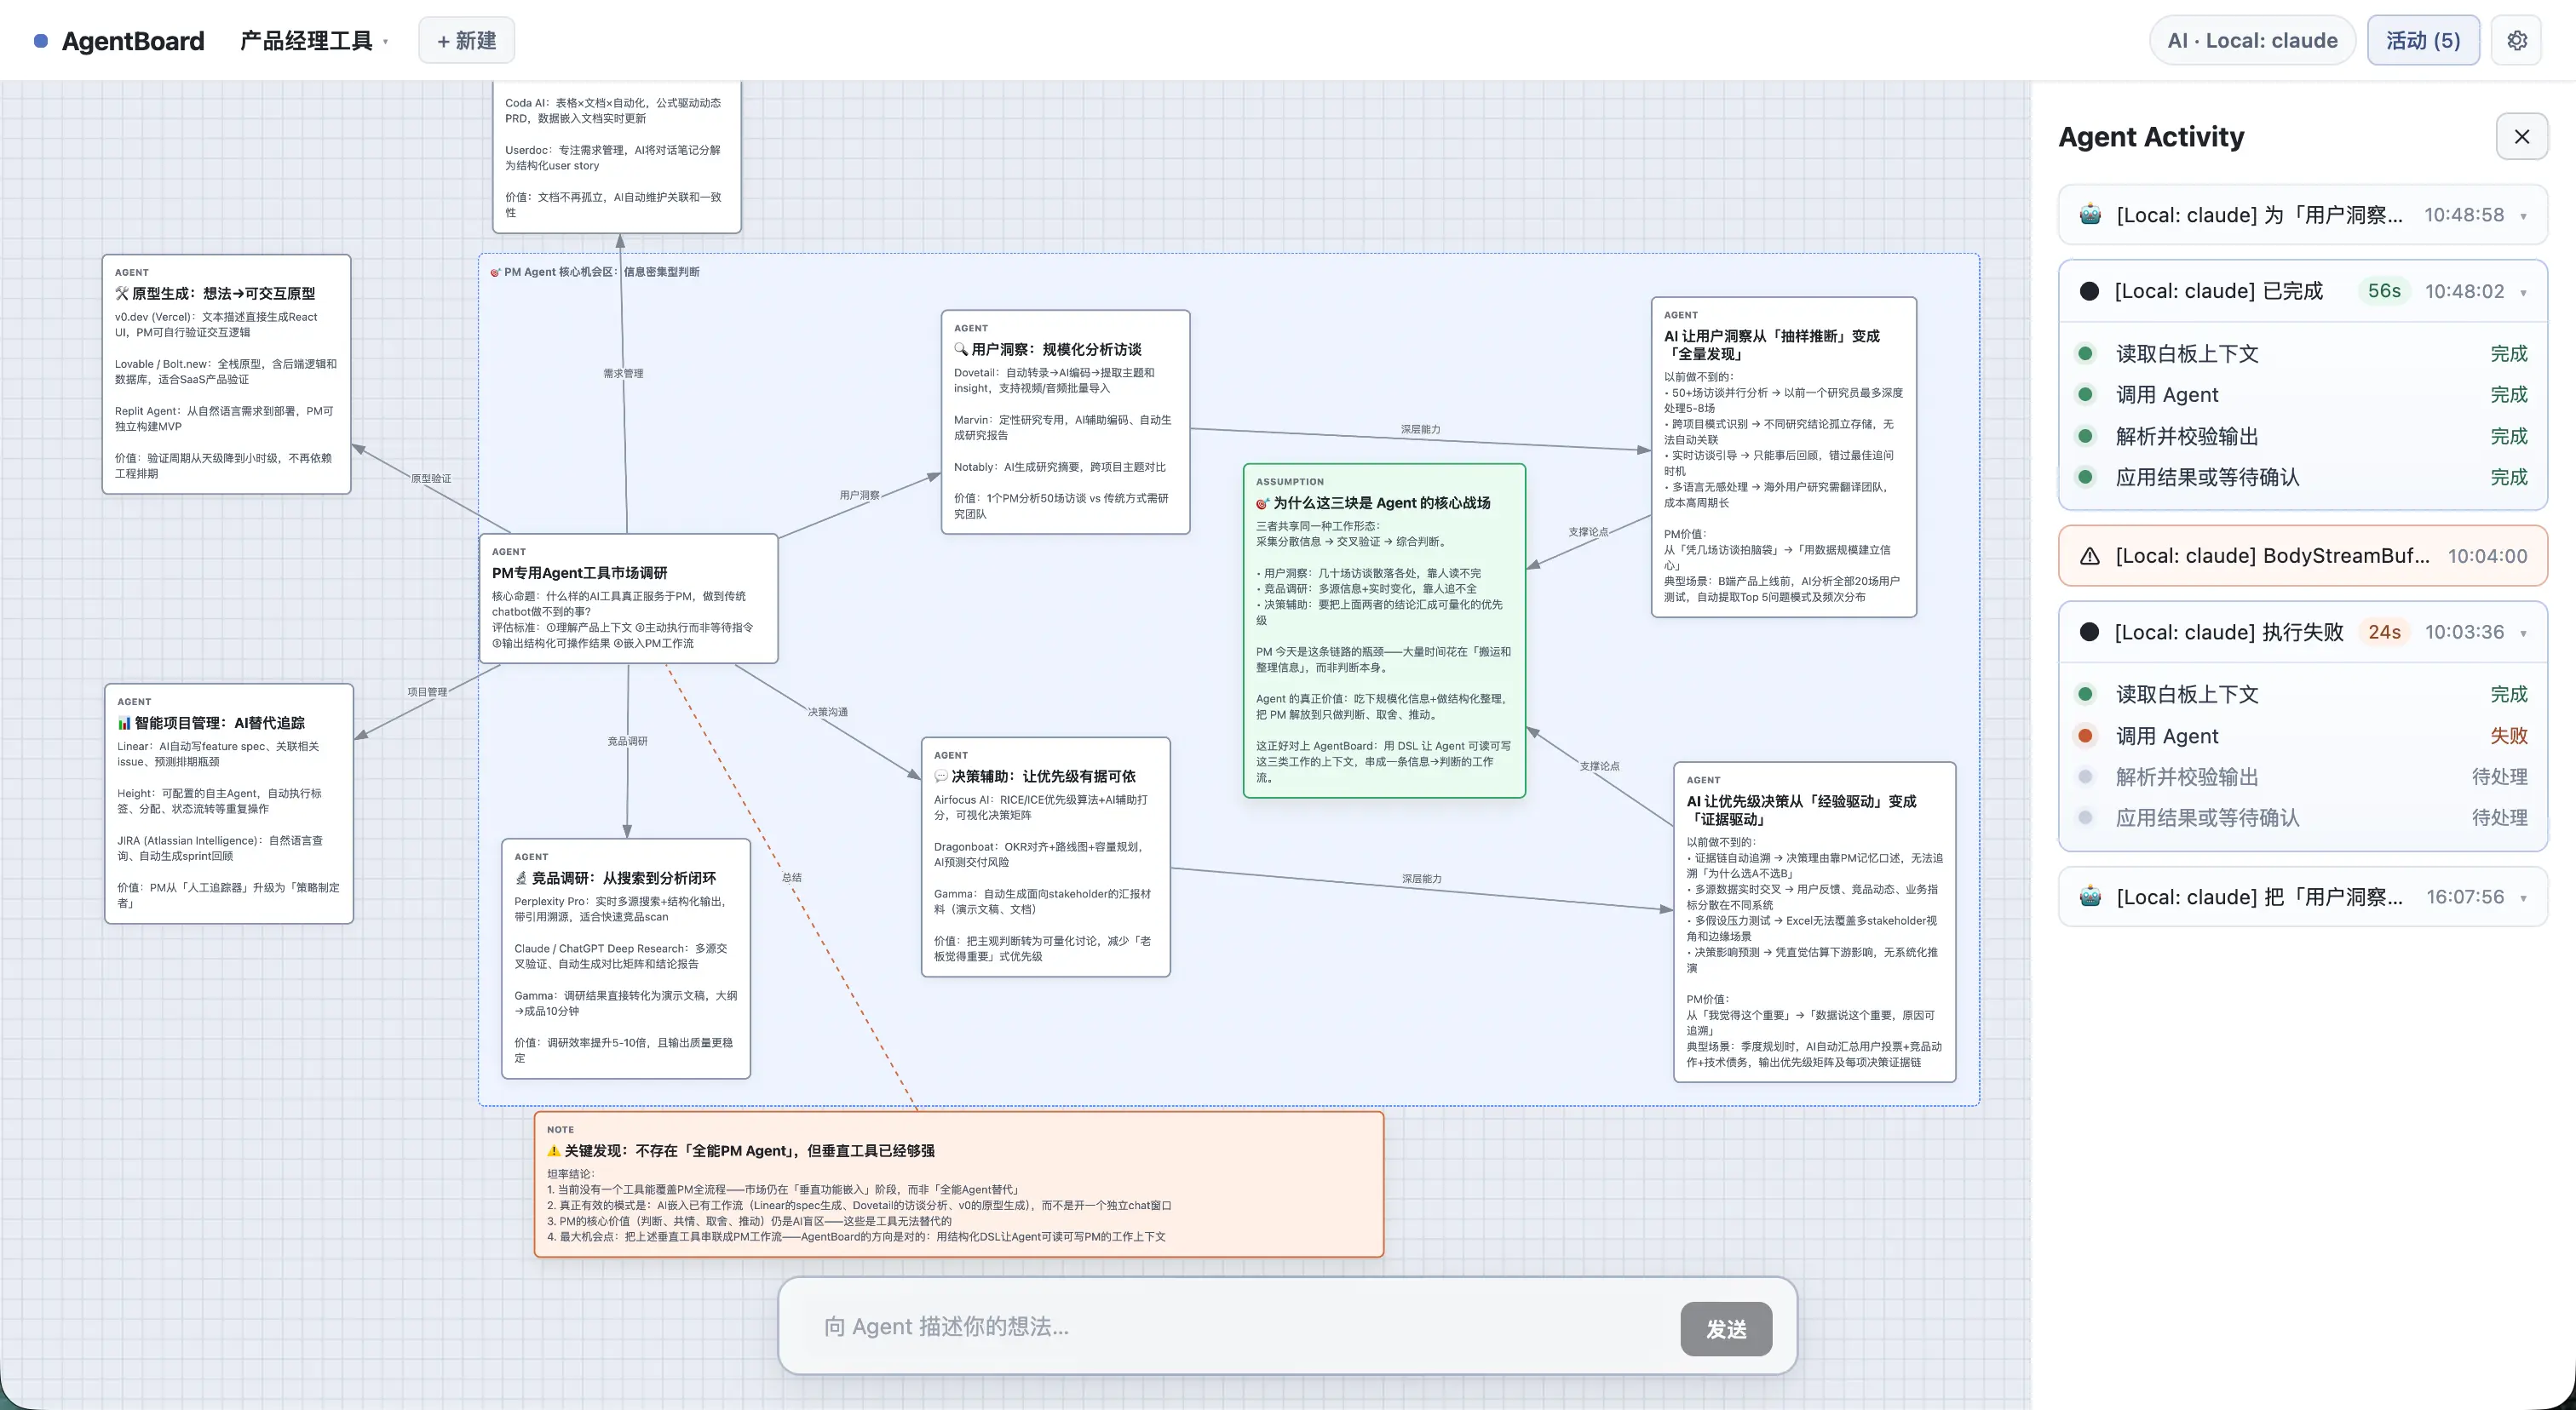Image resolution: width=2576 pixels, height=1410 pixels.
Task: Open the settings gear icon
Action: (2516, 40)
